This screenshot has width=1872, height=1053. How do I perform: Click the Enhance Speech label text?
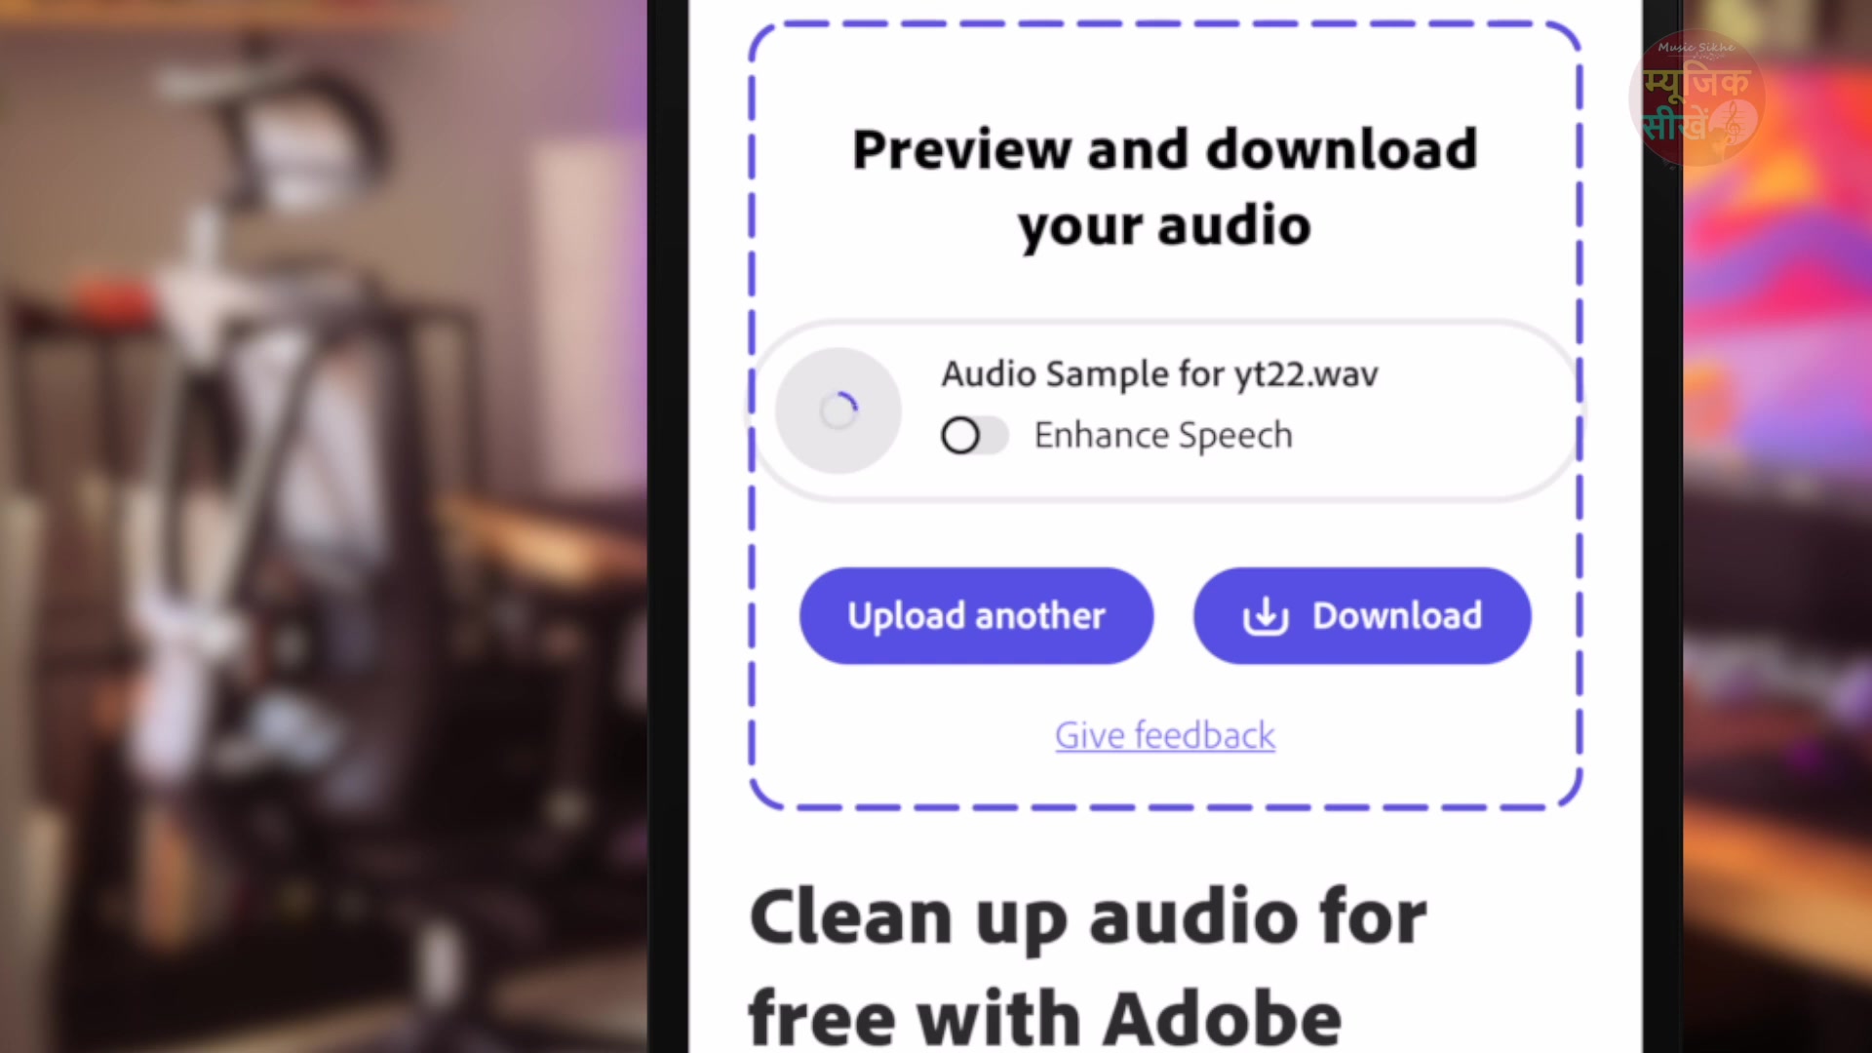coord(1163,436)
